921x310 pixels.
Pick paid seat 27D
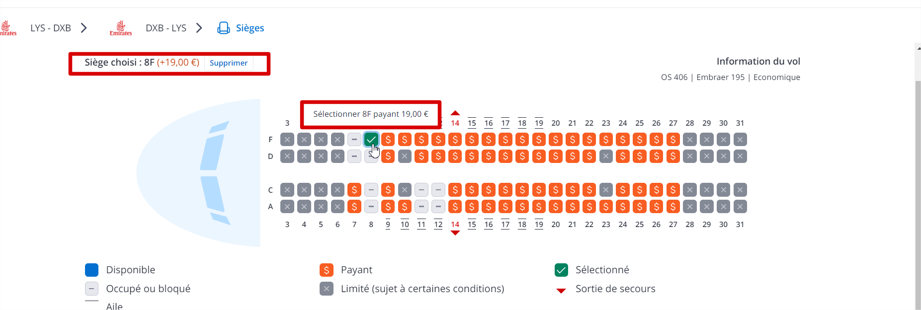point(673,156)
